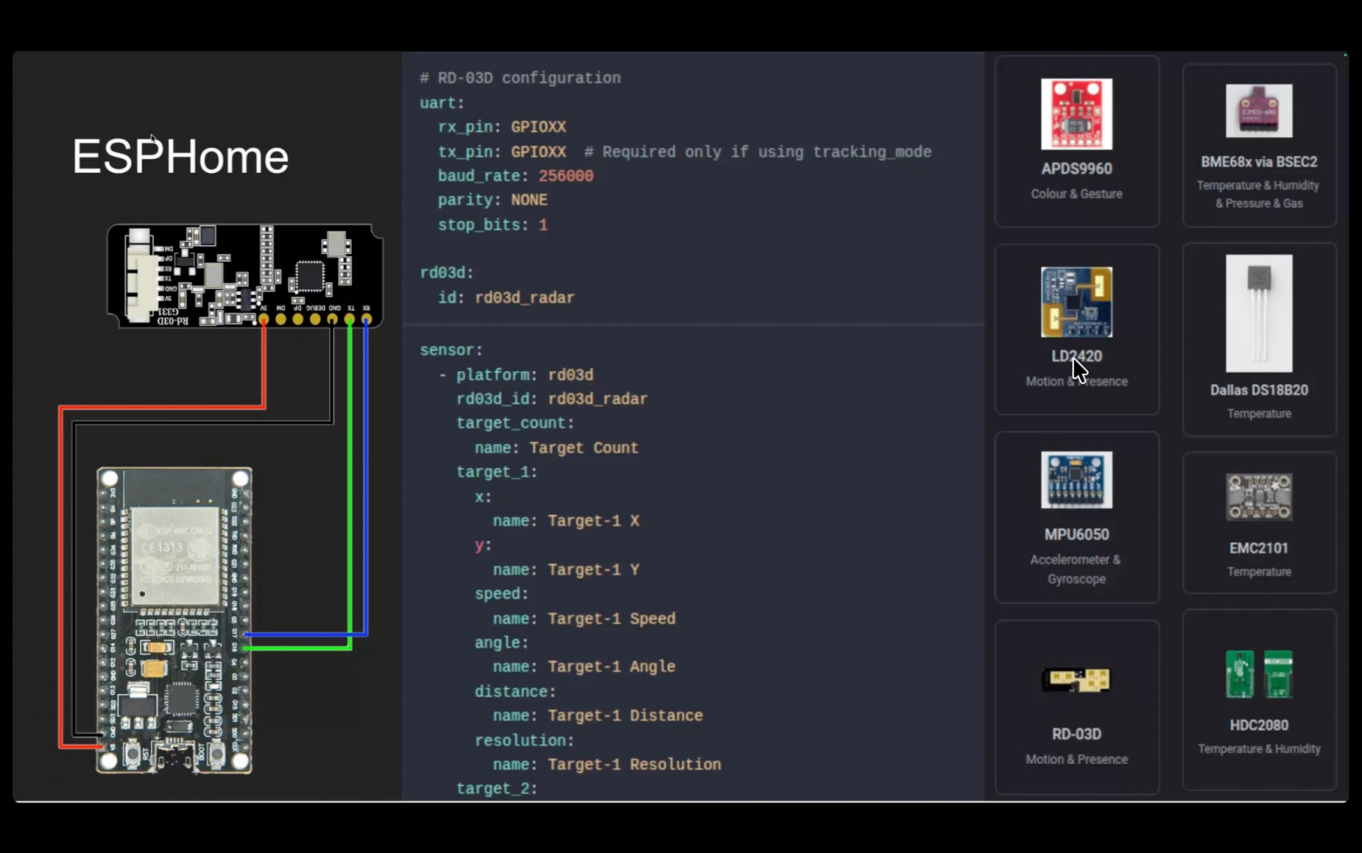
Task: Open the HDC2080 title link
Action: (1259, 726)
